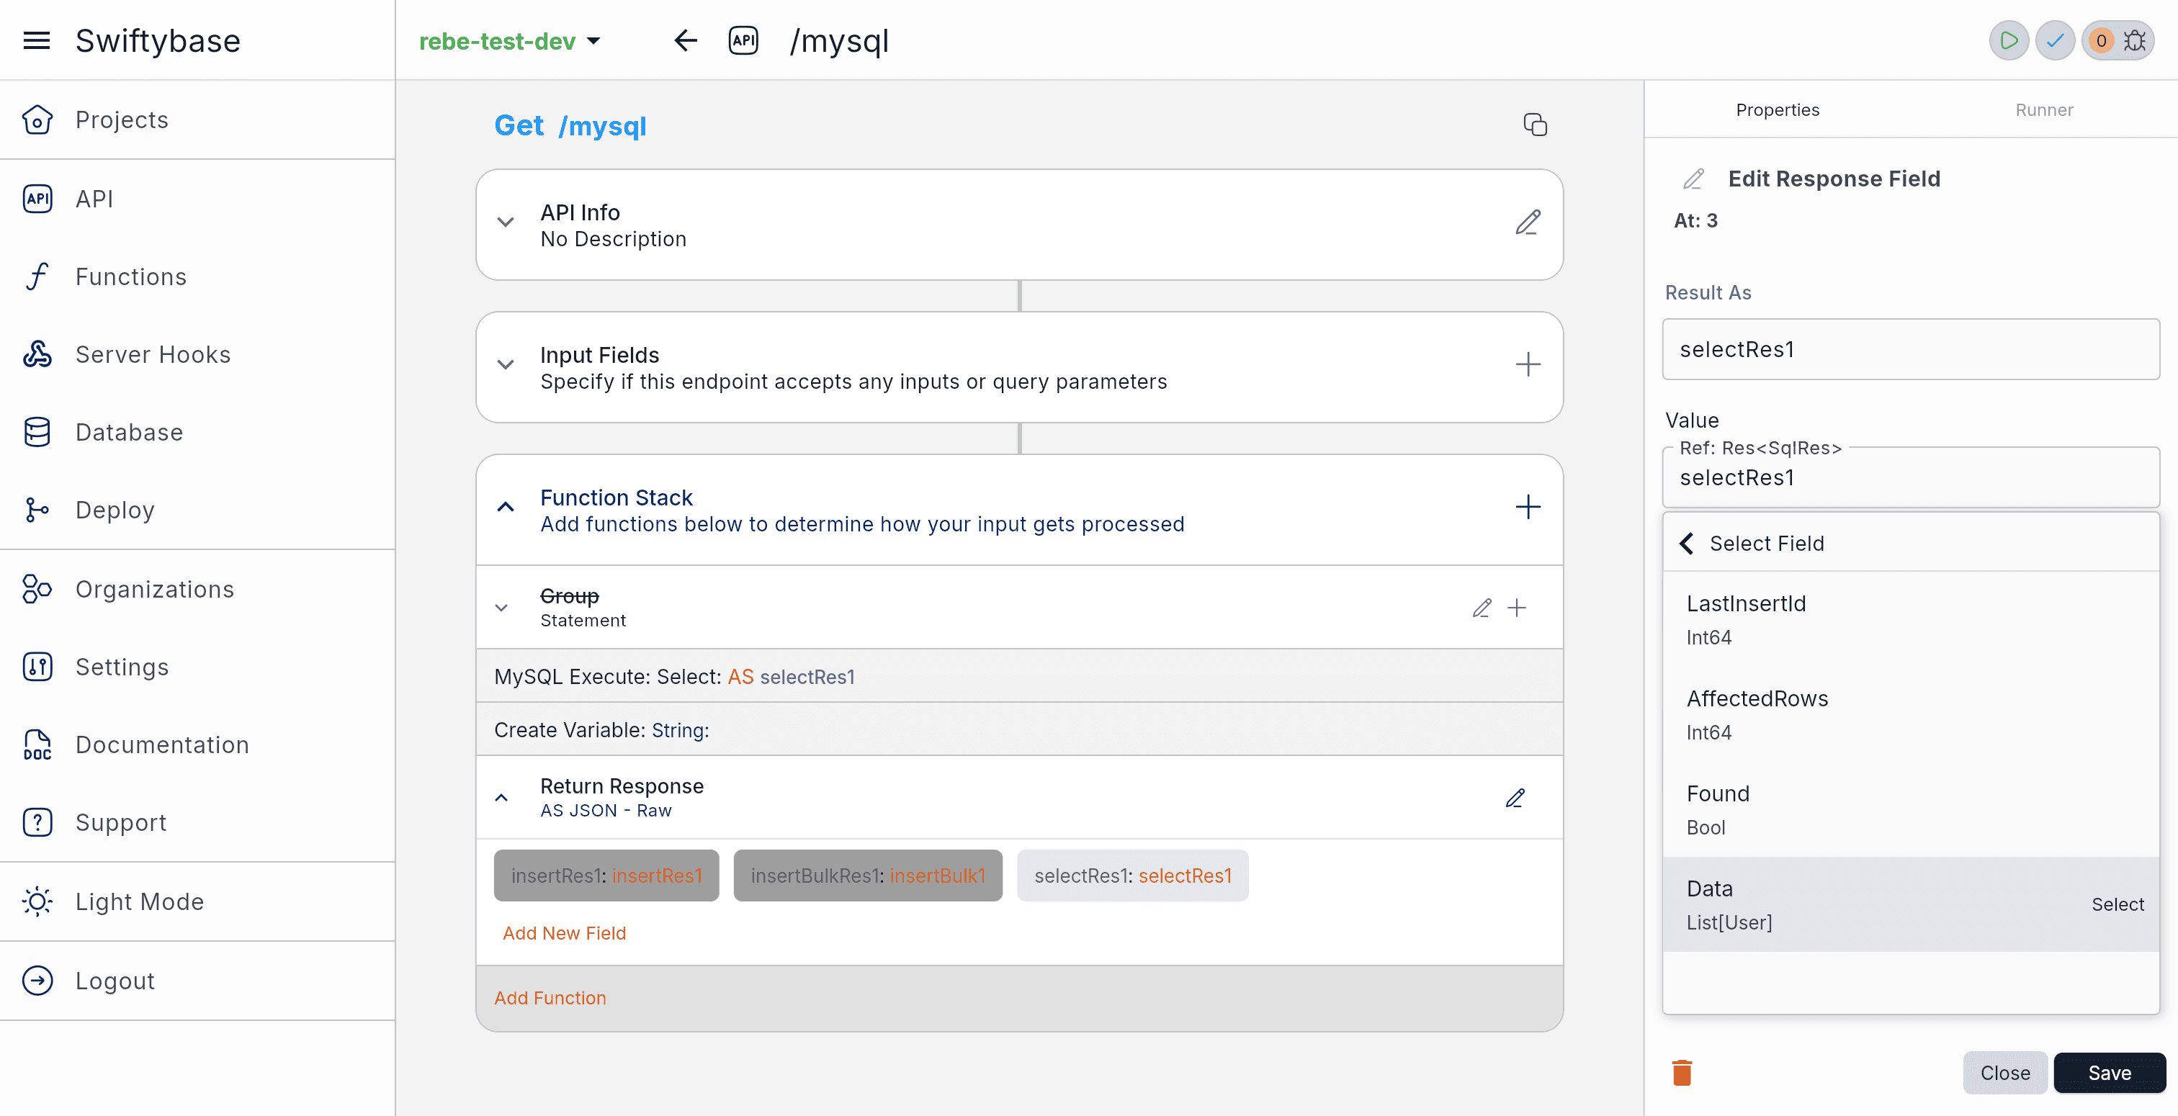Choose the LastInsertId field
This screenshot has width=2178, height=1116.
[1910, 620]
